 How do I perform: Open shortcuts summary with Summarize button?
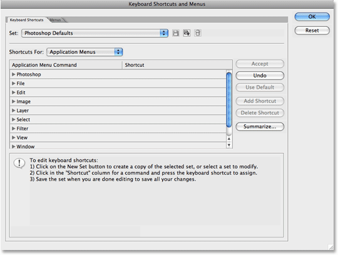point(260,126)
